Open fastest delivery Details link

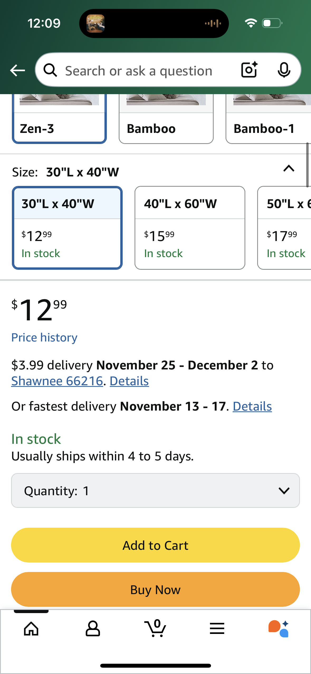pos(252,406)
